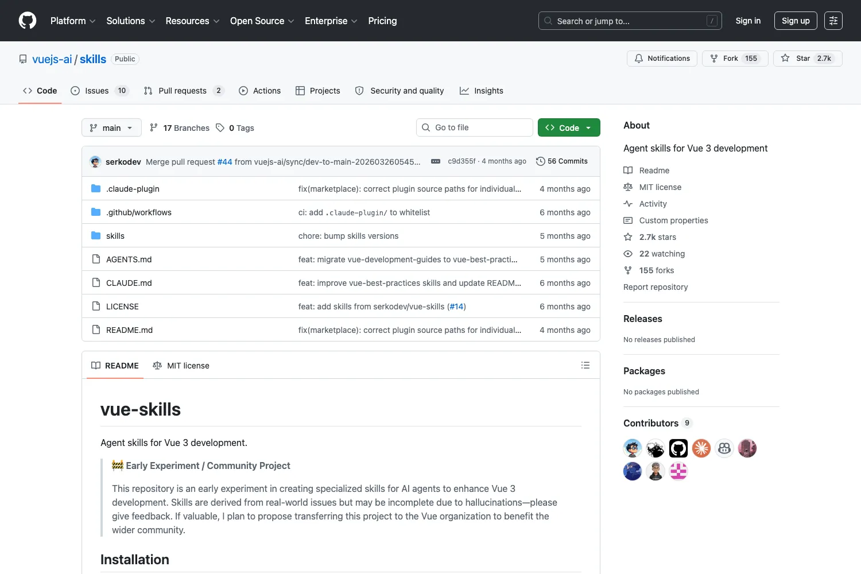The width and height of the screenshot is (861, 574).
Task: Open the vuejs-ai organization link
Action: (x=52, y=59)
